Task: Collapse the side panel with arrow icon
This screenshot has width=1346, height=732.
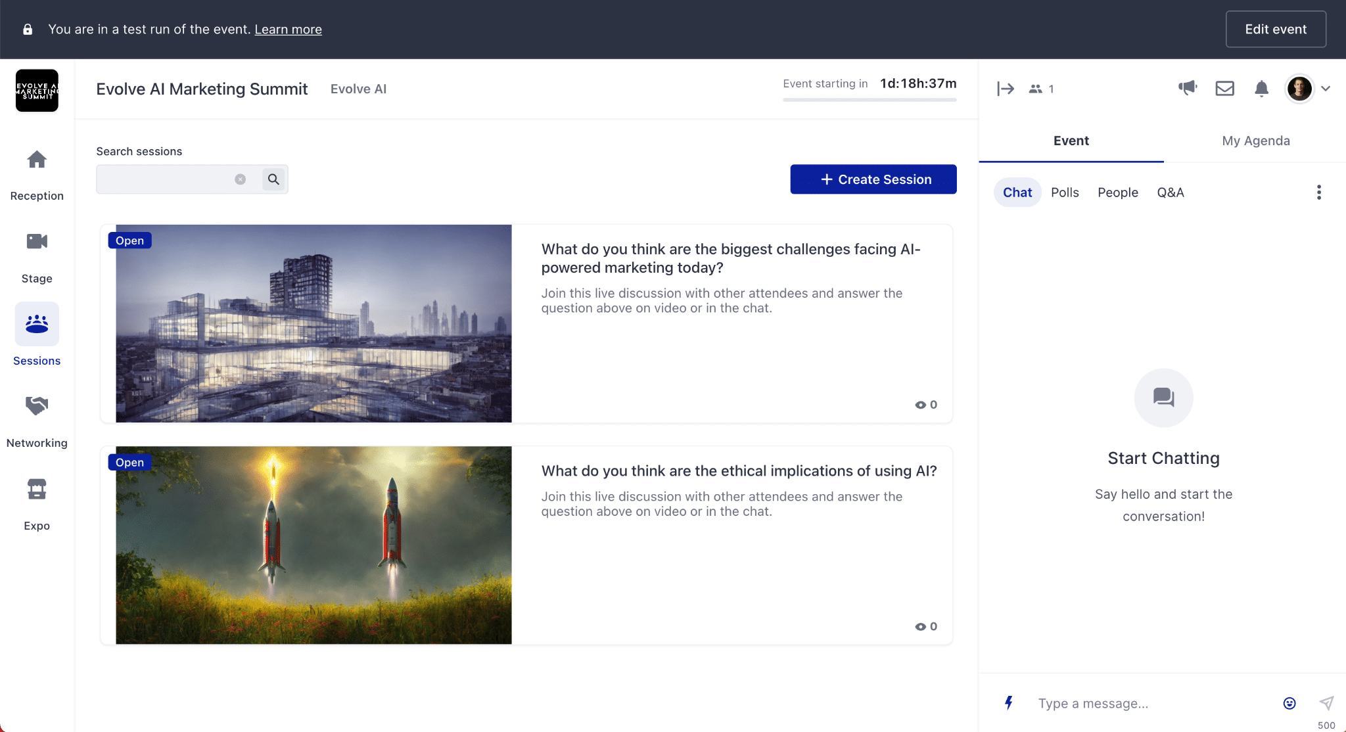Action: coord(1006,89)
